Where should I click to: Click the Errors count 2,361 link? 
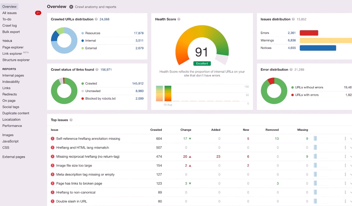[292, 33]
